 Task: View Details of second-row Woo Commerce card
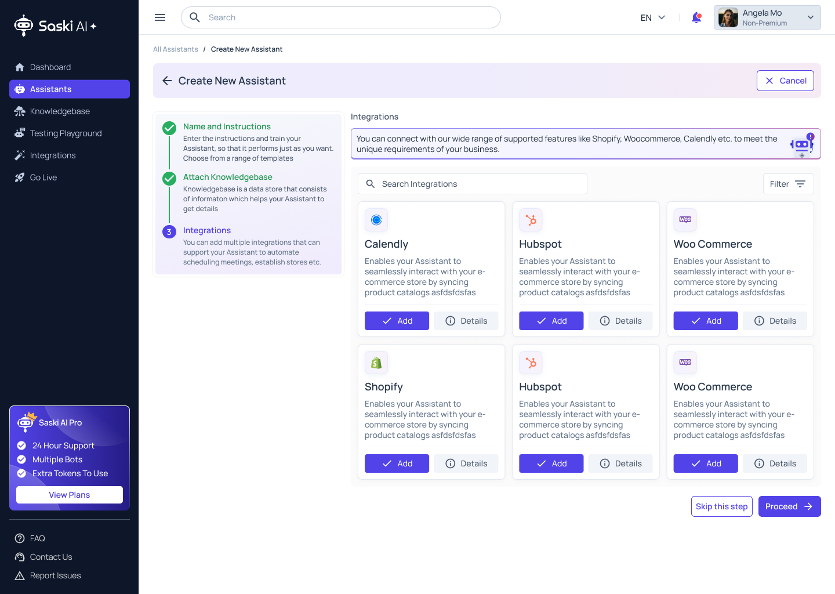point(775,463)
